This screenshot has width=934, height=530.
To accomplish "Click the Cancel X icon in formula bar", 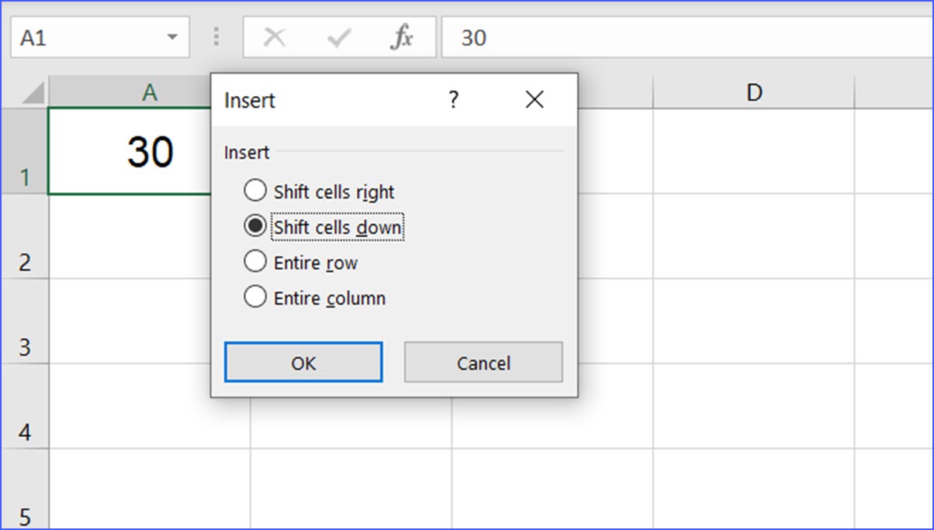I will click(275, 37).
